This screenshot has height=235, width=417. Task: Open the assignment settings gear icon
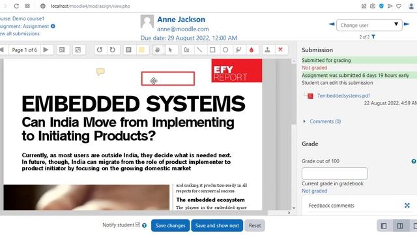coord(53,26)
